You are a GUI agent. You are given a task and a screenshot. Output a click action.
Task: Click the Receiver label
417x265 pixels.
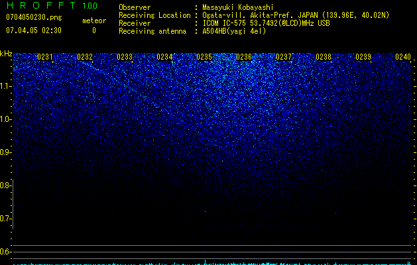(x=135, y=23)
